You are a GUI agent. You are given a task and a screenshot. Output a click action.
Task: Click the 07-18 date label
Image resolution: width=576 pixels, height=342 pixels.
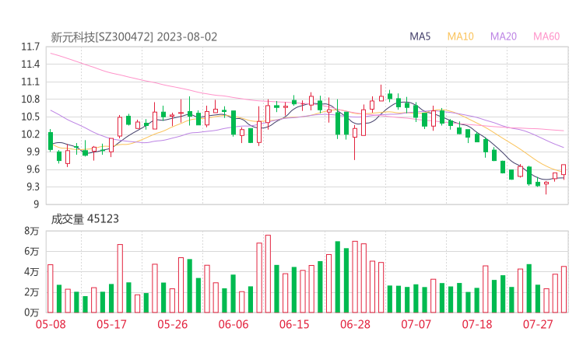coord(477,324)
